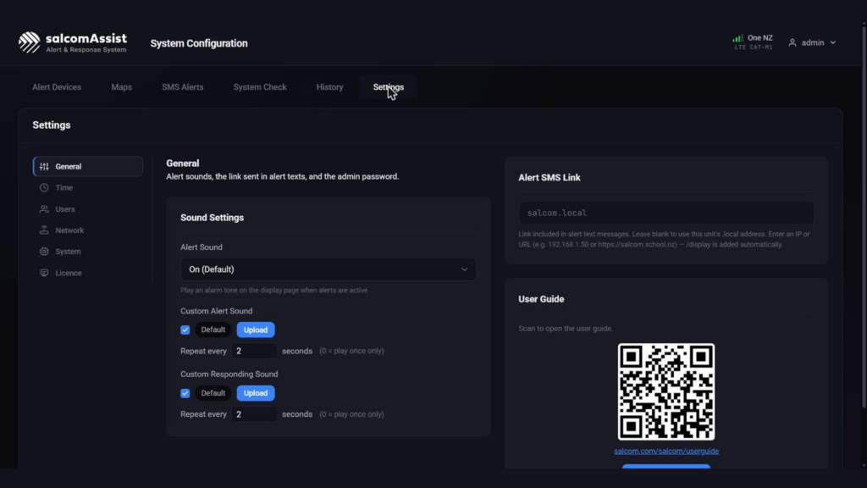This screenshot has width=867, height=488.
Task: Click the General sliders icon in sidebar
Action: point(44,167)
